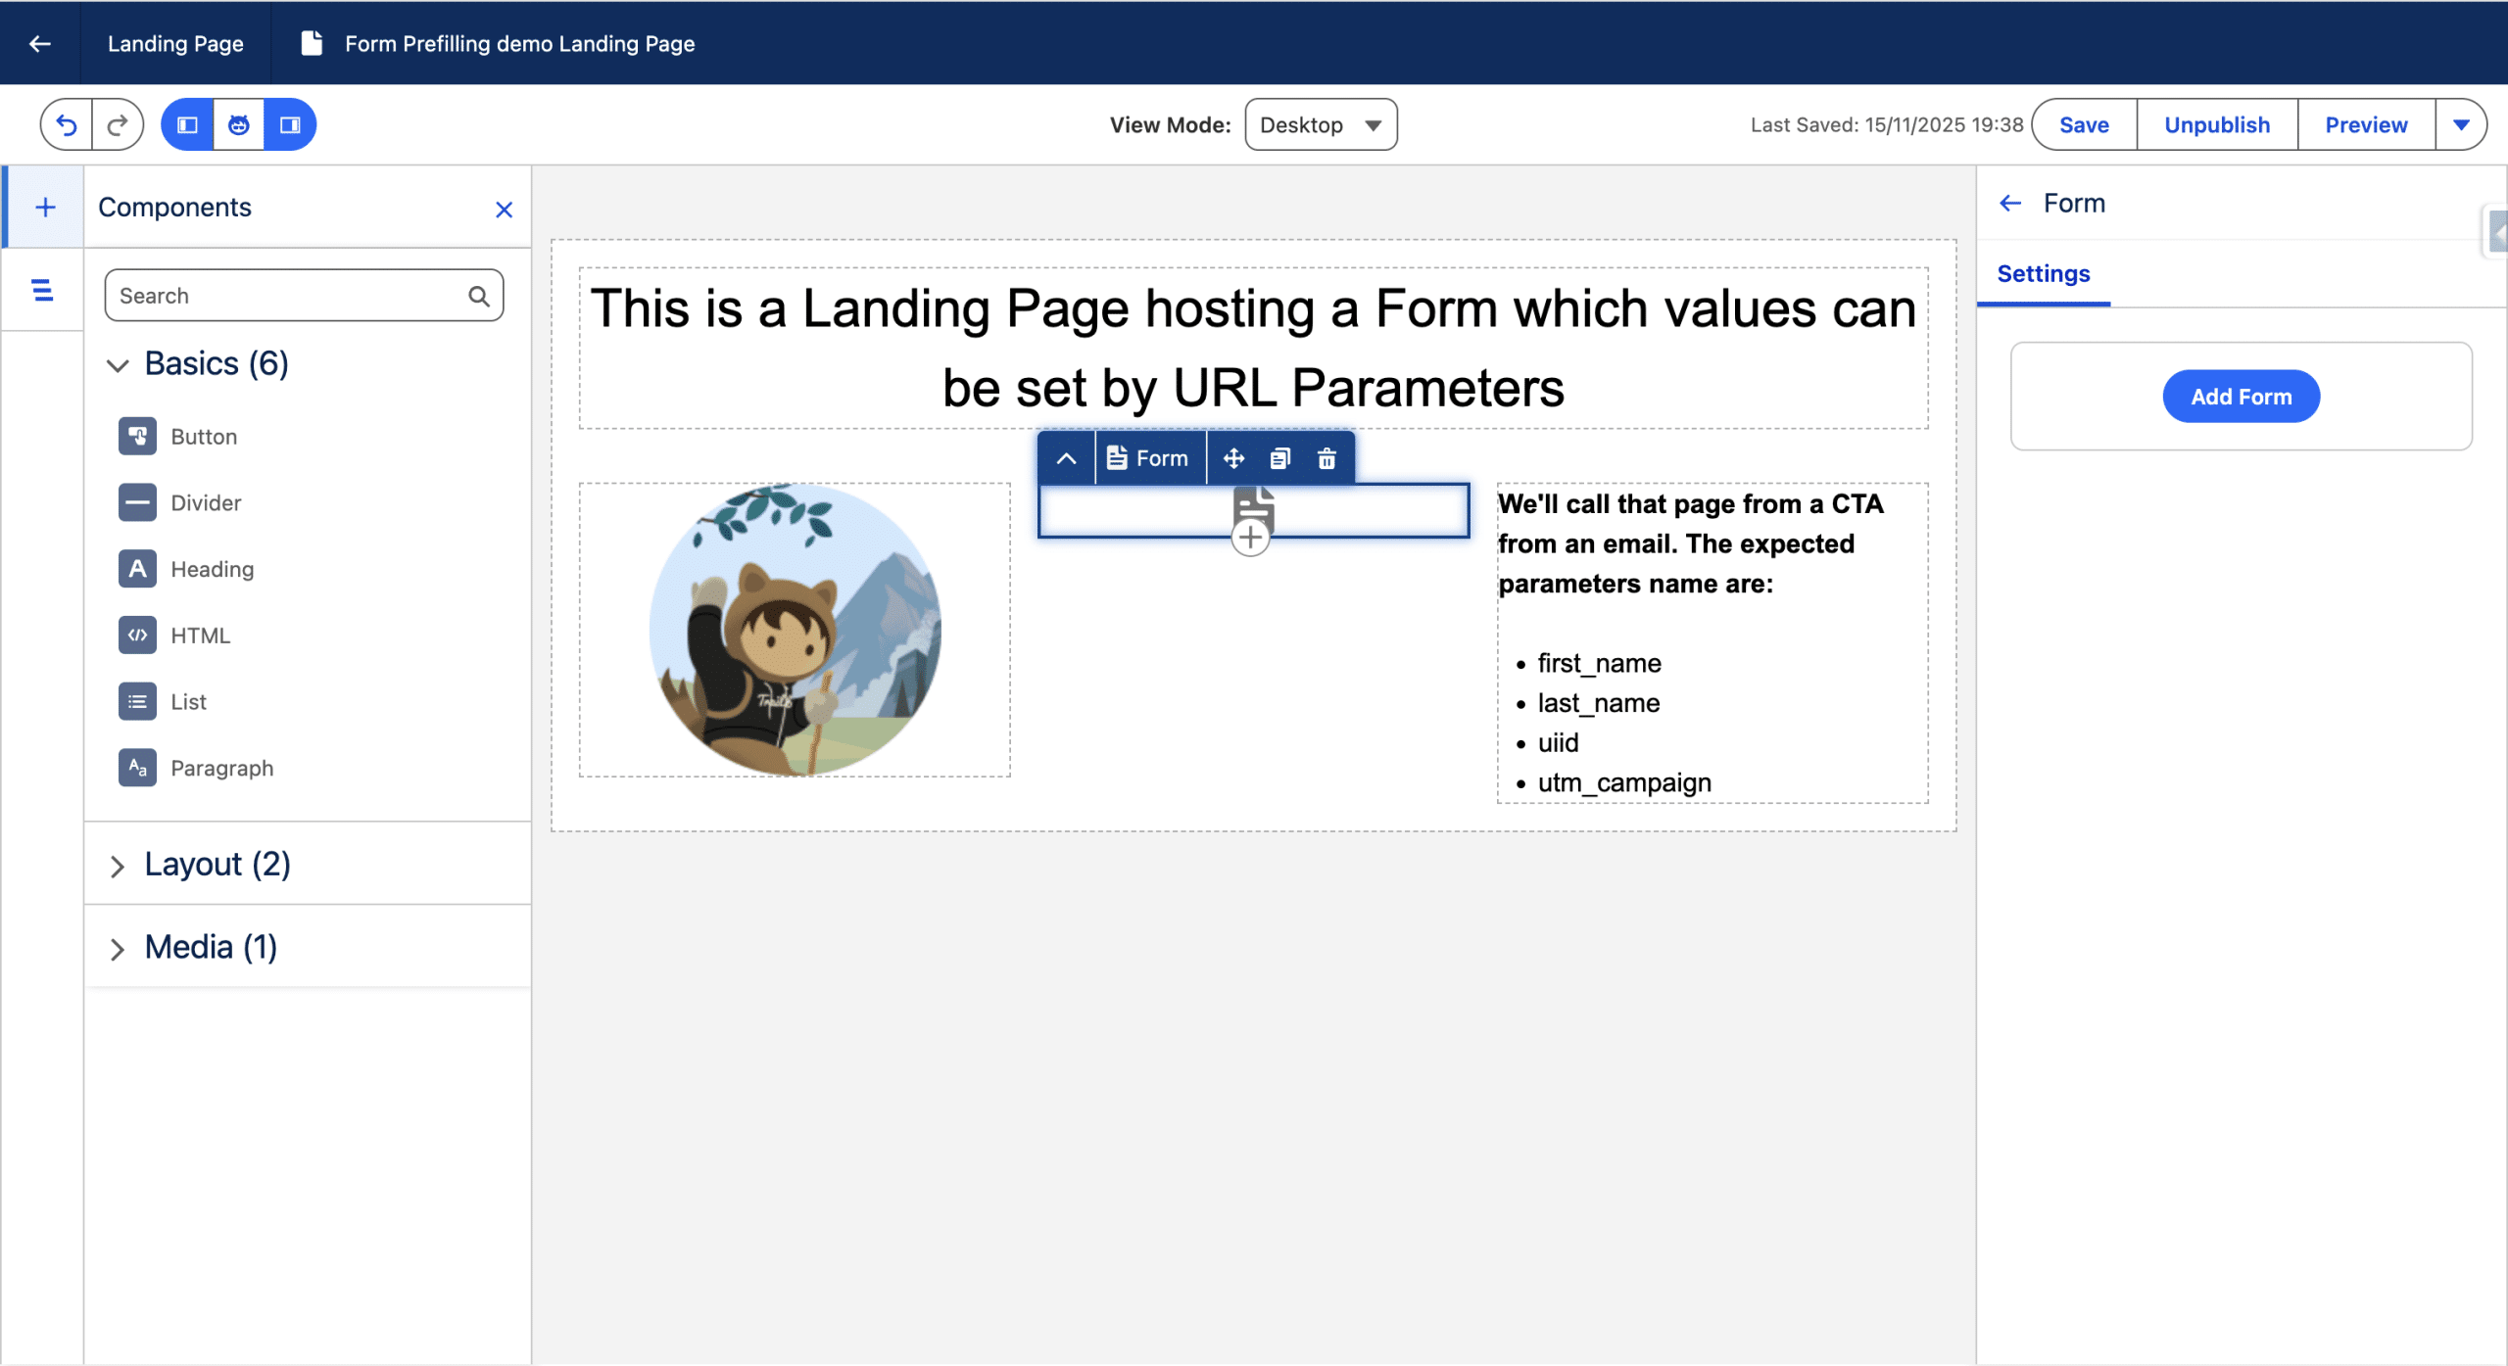Open the layers tree sidebar icon

(42, 290)
